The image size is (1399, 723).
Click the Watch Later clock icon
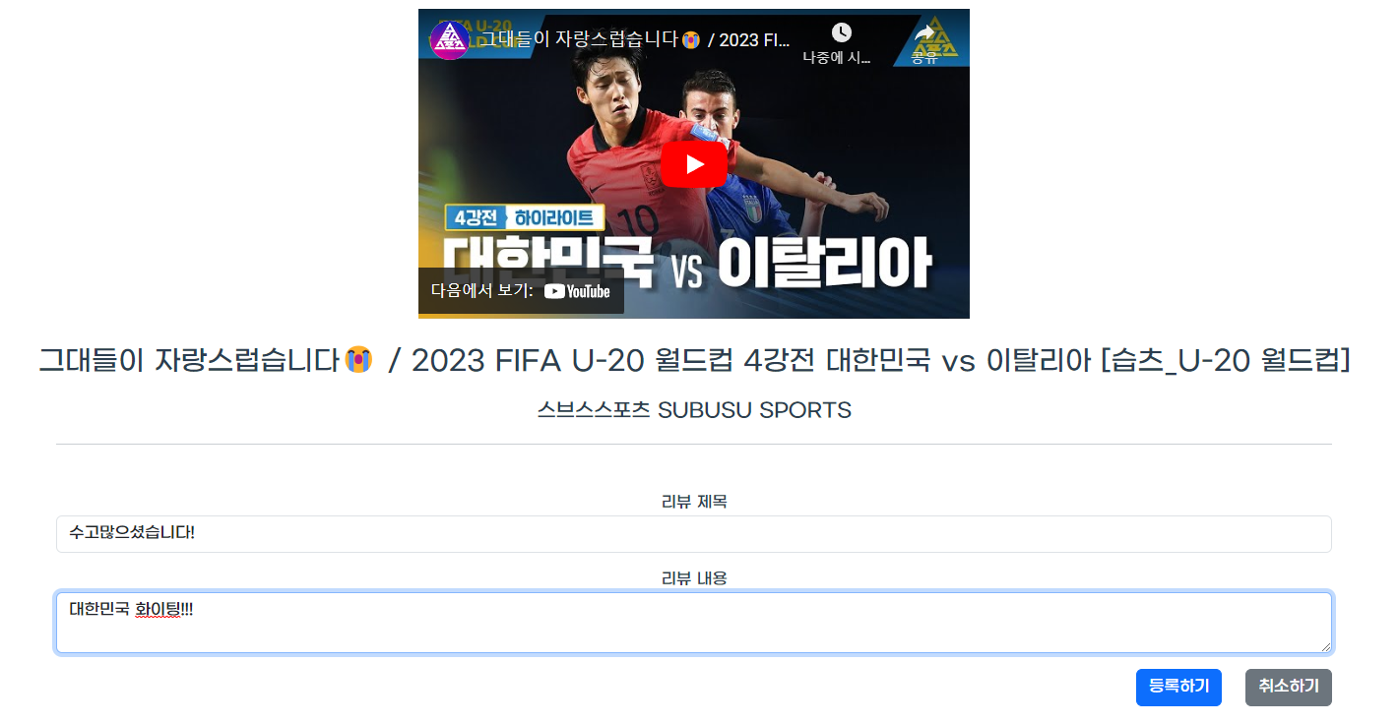[841, 33]
